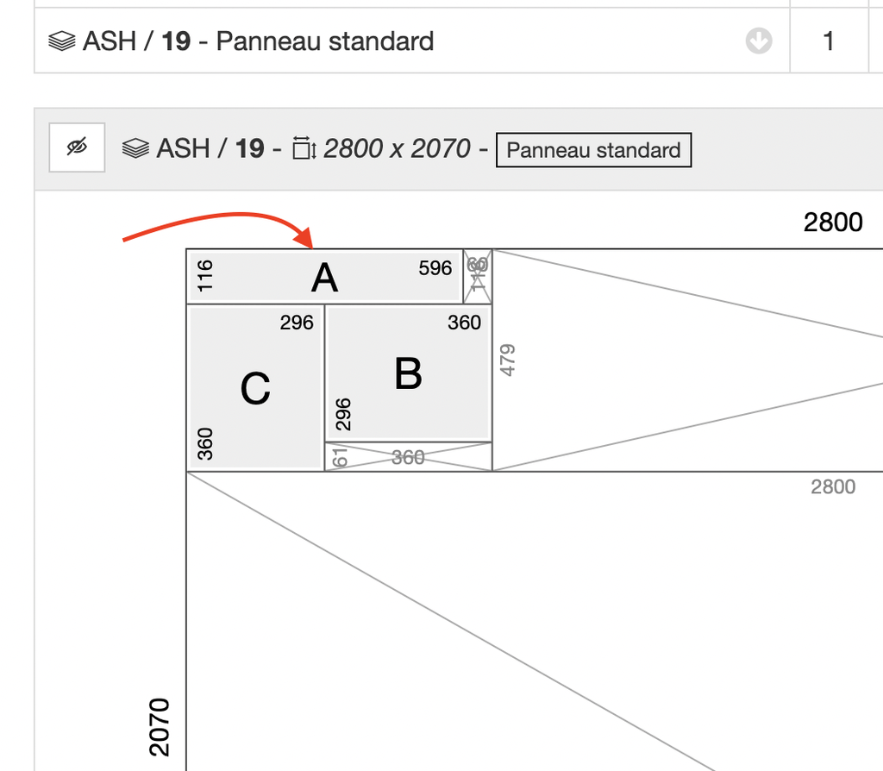Image resolution: width=883 pixels, height=771 pixels.
Task: Click the Panneau standard badge
Action: click(593, 150)
